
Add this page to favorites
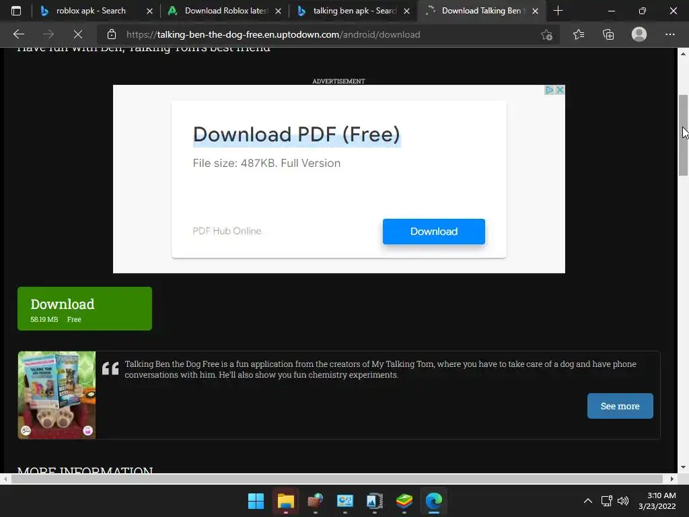point(546,34)
